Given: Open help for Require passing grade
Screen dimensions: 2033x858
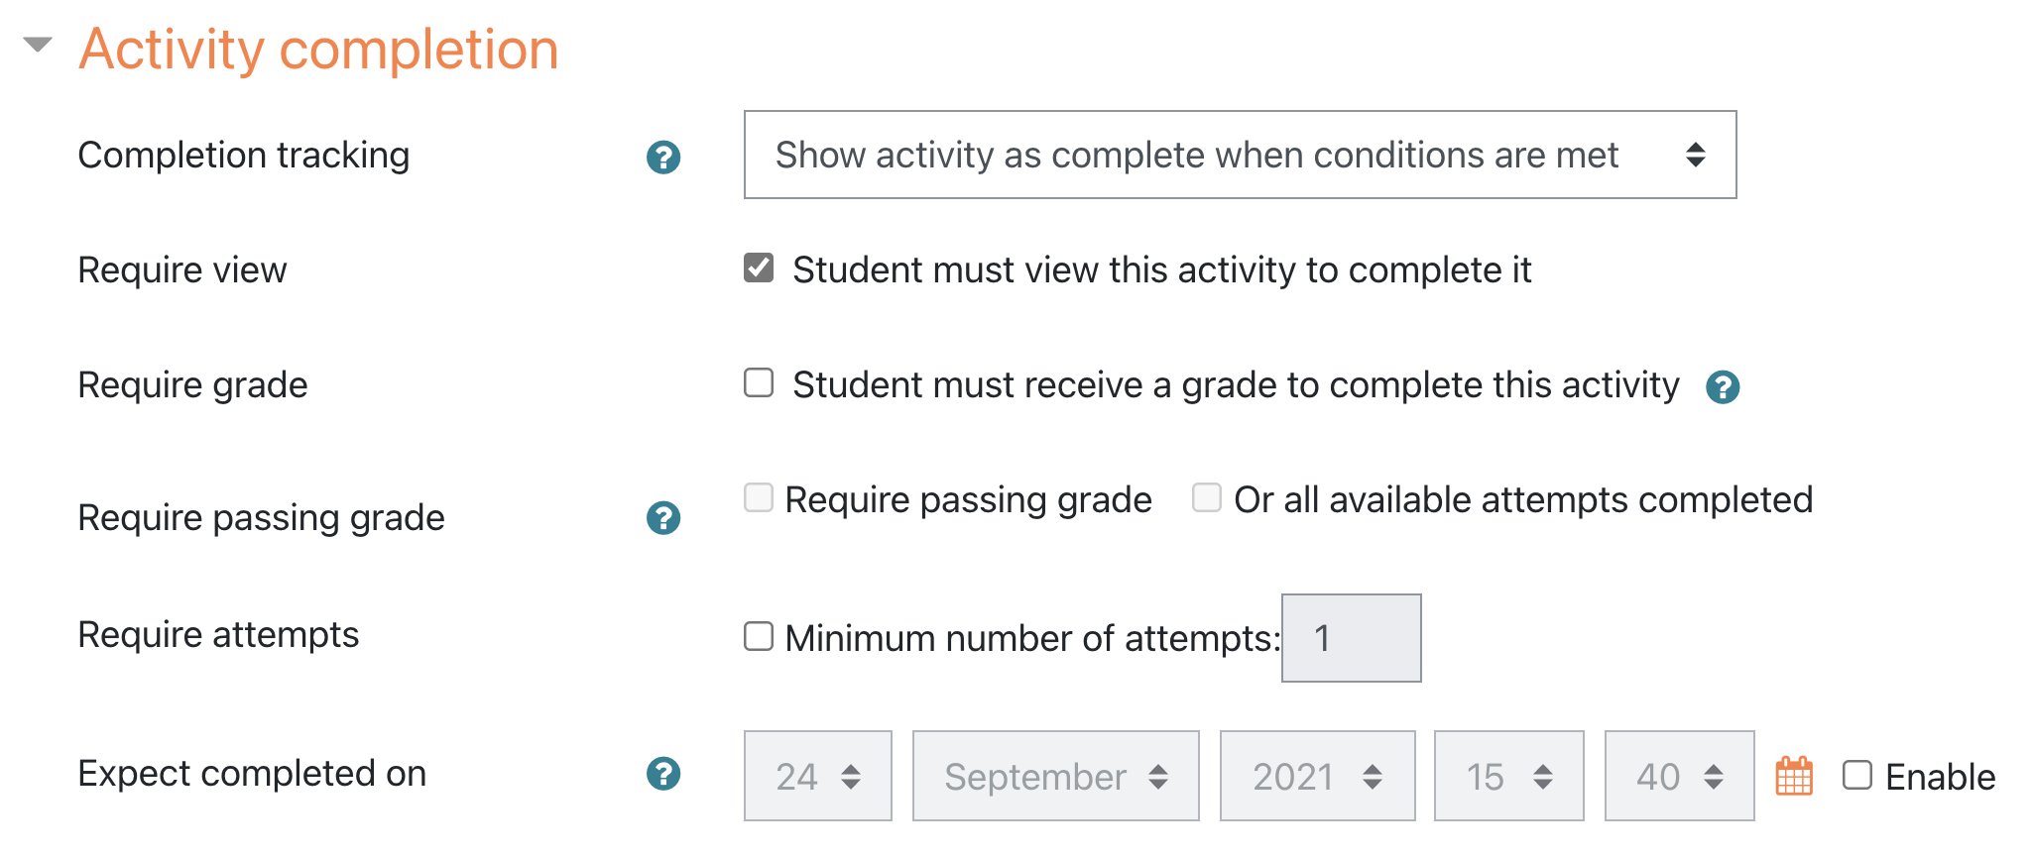Looking at the screenshot, I should [x=663, y=517].
